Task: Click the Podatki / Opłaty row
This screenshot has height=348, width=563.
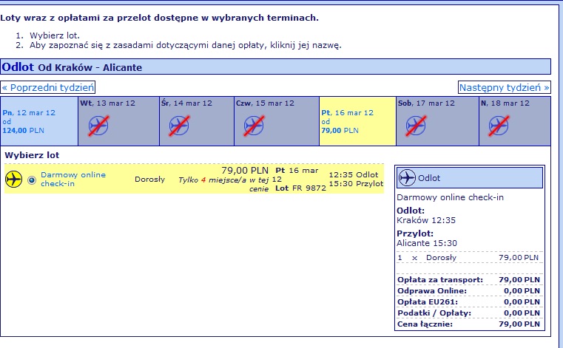Action: (468, 313)
